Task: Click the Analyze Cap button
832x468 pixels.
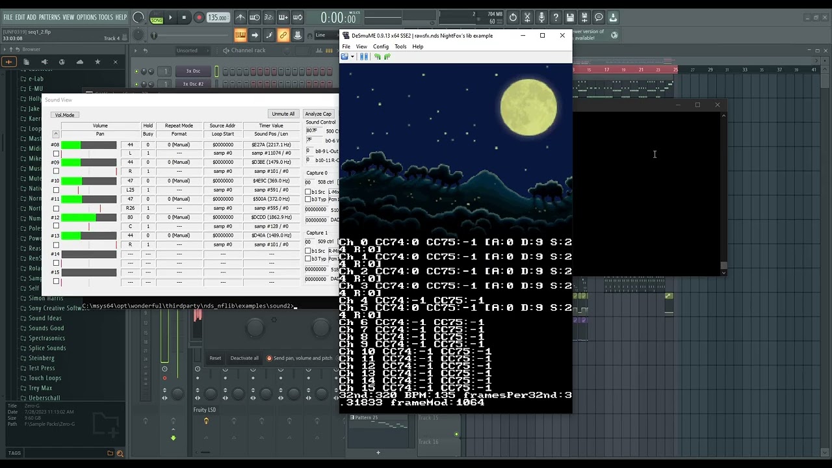Action: point(318,114)
